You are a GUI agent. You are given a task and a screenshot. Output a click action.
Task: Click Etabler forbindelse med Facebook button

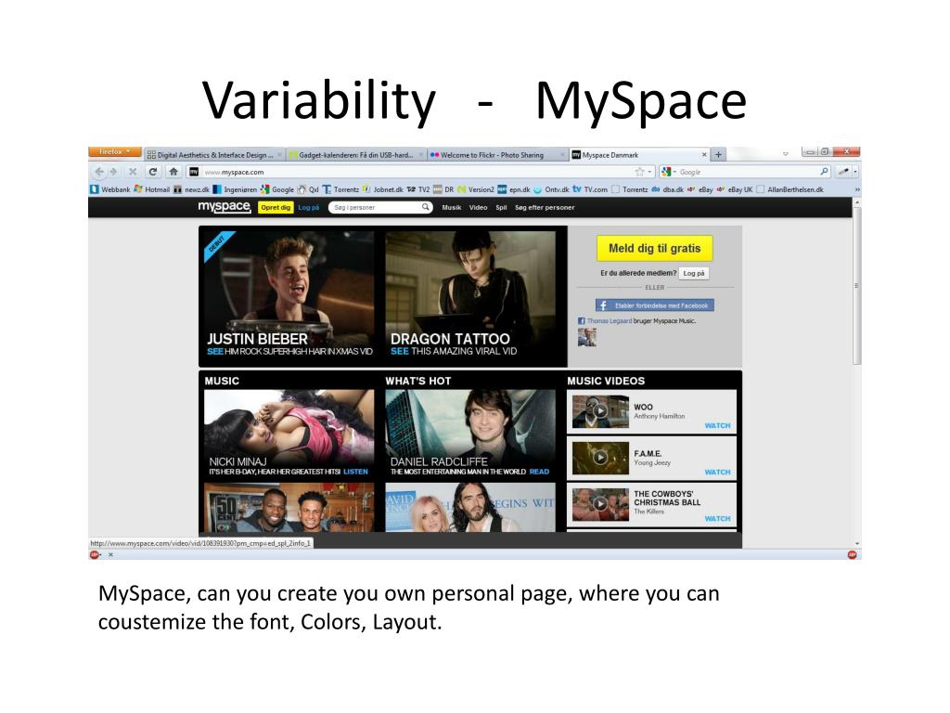(x=654, y=305)
